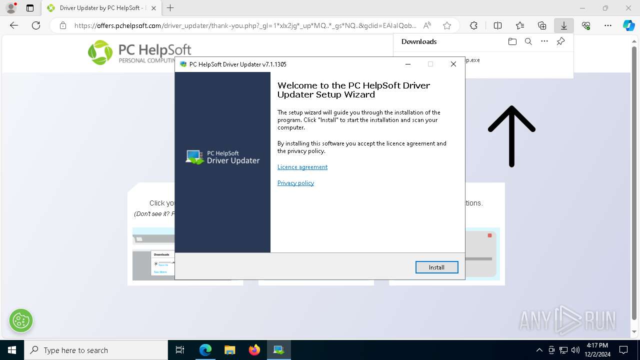
Task: Click the Edge address bar URL
Action: [x=245, y=25]
